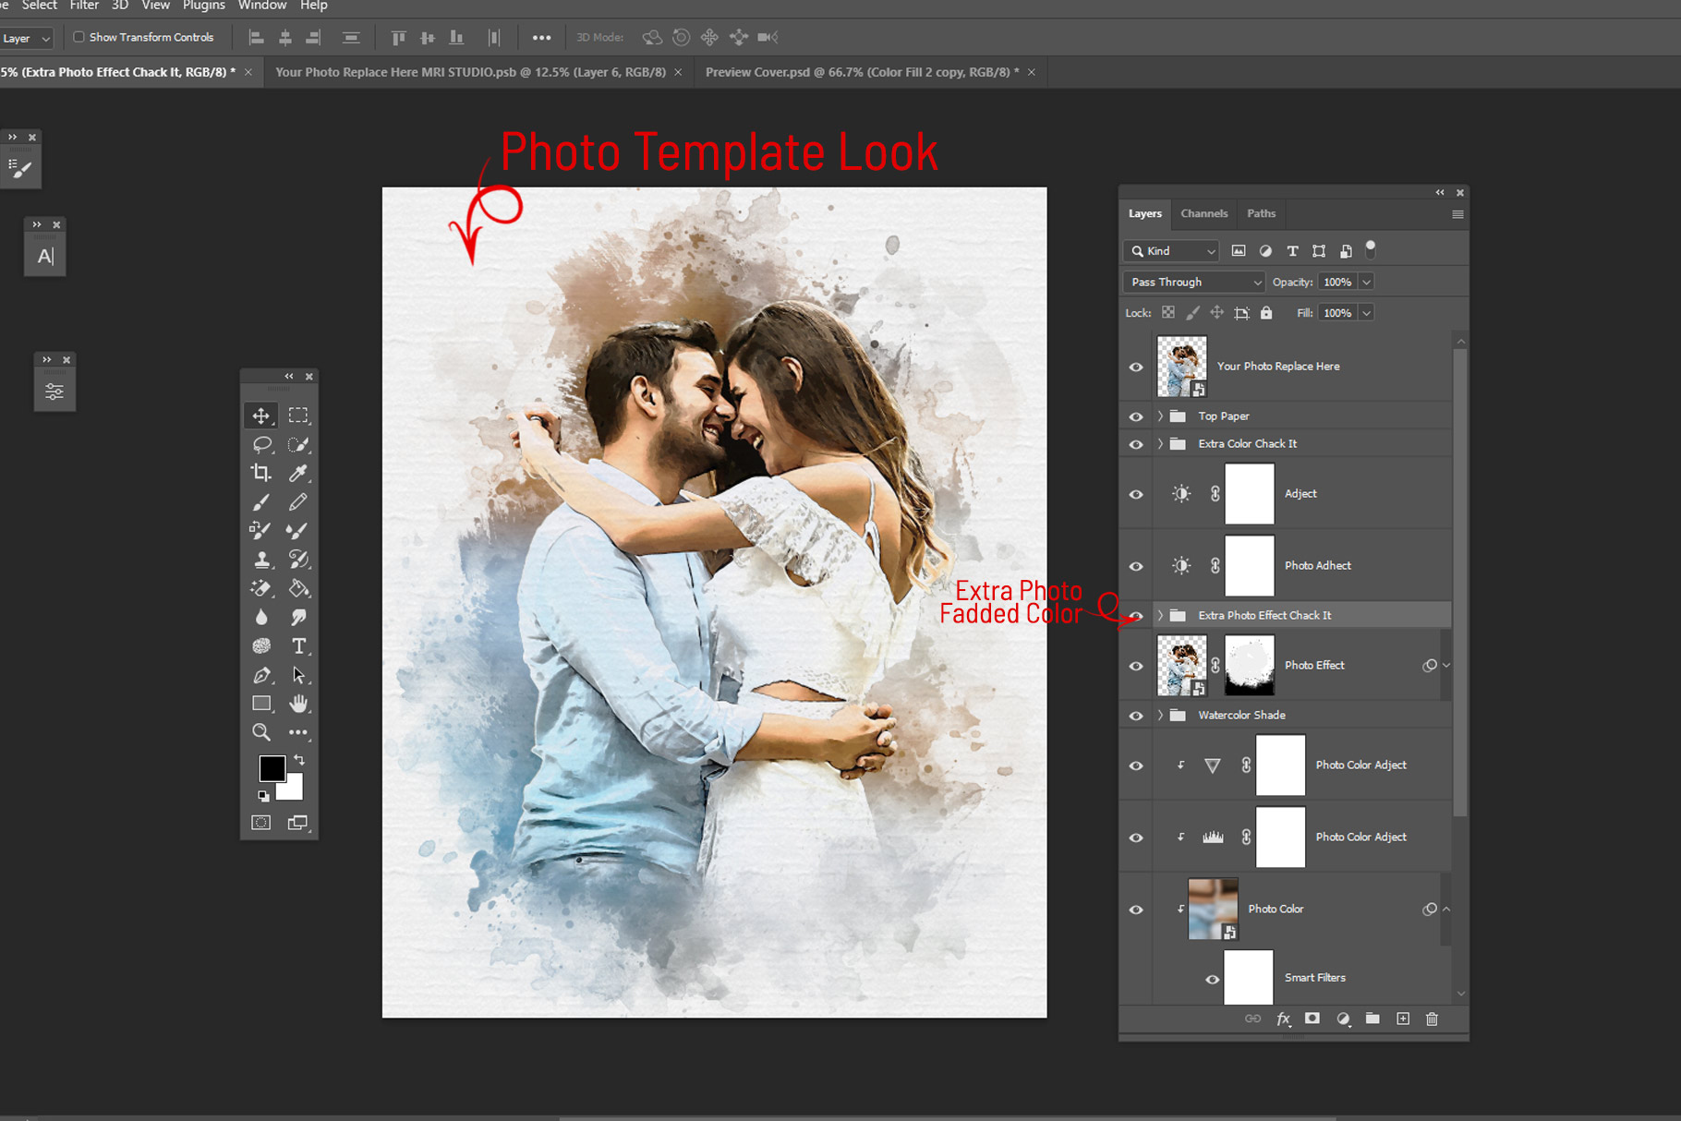Hide the Adject adjustment layer

[1136, 494]
